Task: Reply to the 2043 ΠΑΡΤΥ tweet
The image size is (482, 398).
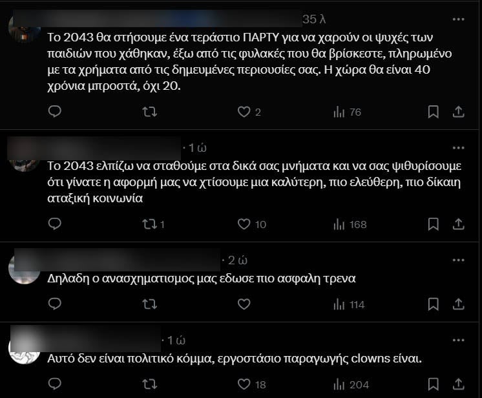Action: click(55, 111)
